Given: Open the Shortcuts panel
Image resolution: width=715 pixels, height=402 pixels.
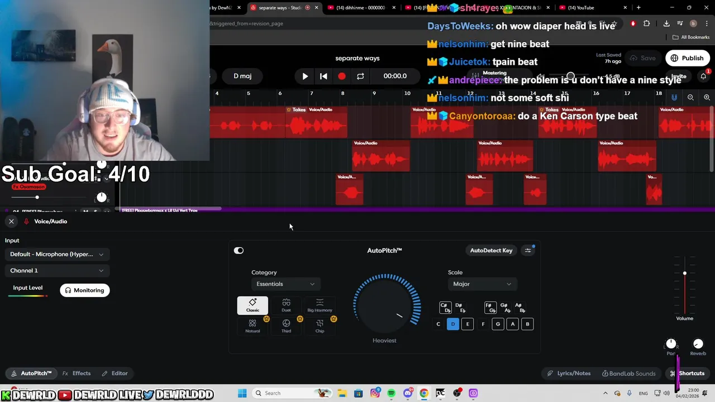Looking at the screenshot, I should [688, 373].
